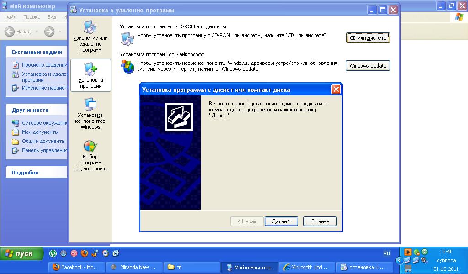Click the "CD или дискета" button
468x274 pixels.
click(x=368, y=38)
